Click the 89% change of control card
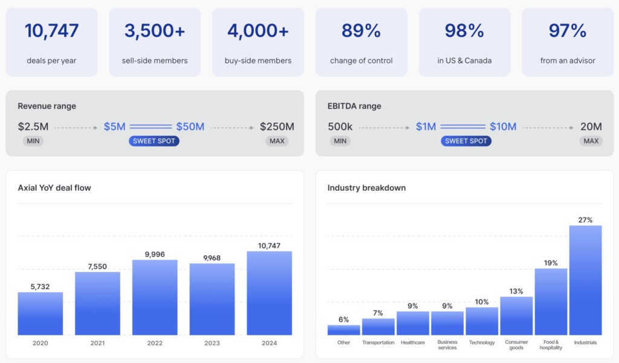 pyautogui.click(x=361, y=42)
